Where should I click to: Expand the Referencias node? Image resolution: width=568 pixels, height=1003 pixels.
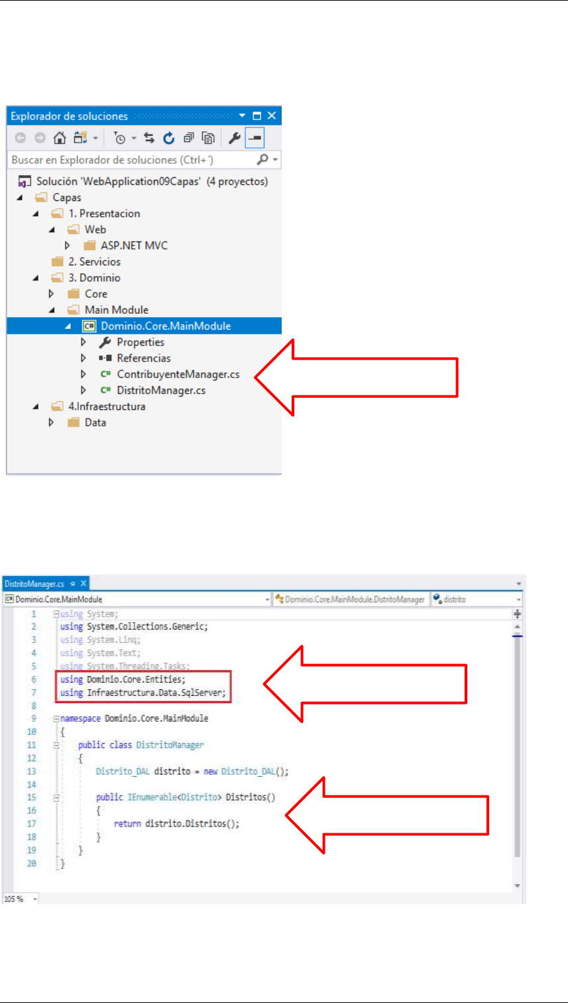coord(83,358)
